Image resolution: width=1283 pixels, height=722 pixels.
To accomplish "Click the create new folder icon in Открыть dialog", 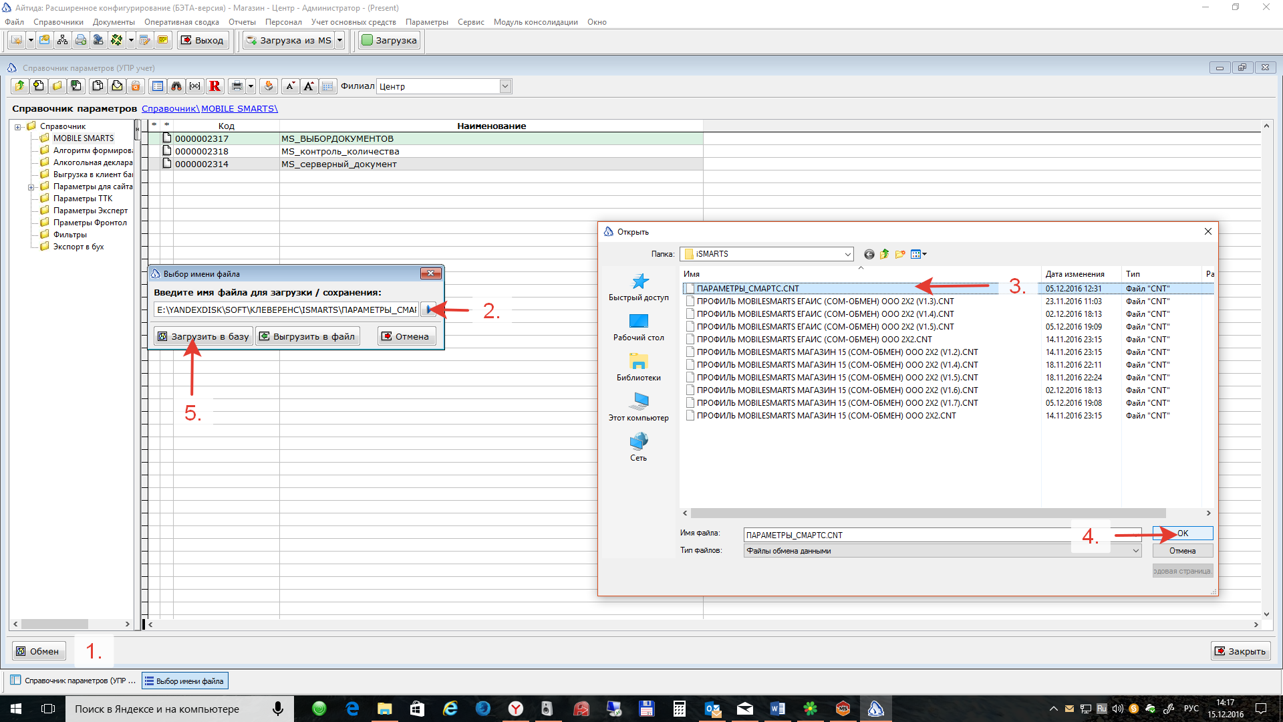I will 900,254.
